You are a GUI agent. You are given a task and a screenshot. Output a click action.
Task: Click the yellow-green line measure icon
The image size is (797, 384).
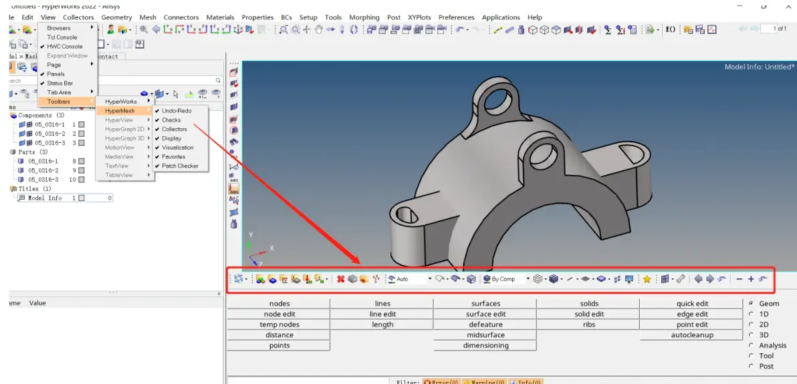click(x=497, y=30)
